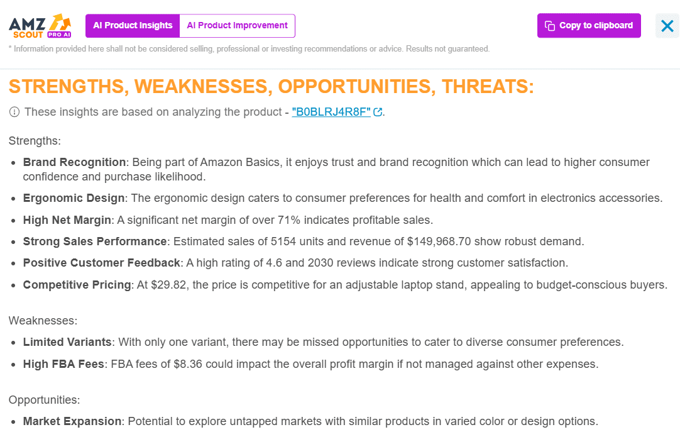This screenshot has width=680, height=432.
Task: Open the AI Product Improvement tab
Action: [237, 26]
